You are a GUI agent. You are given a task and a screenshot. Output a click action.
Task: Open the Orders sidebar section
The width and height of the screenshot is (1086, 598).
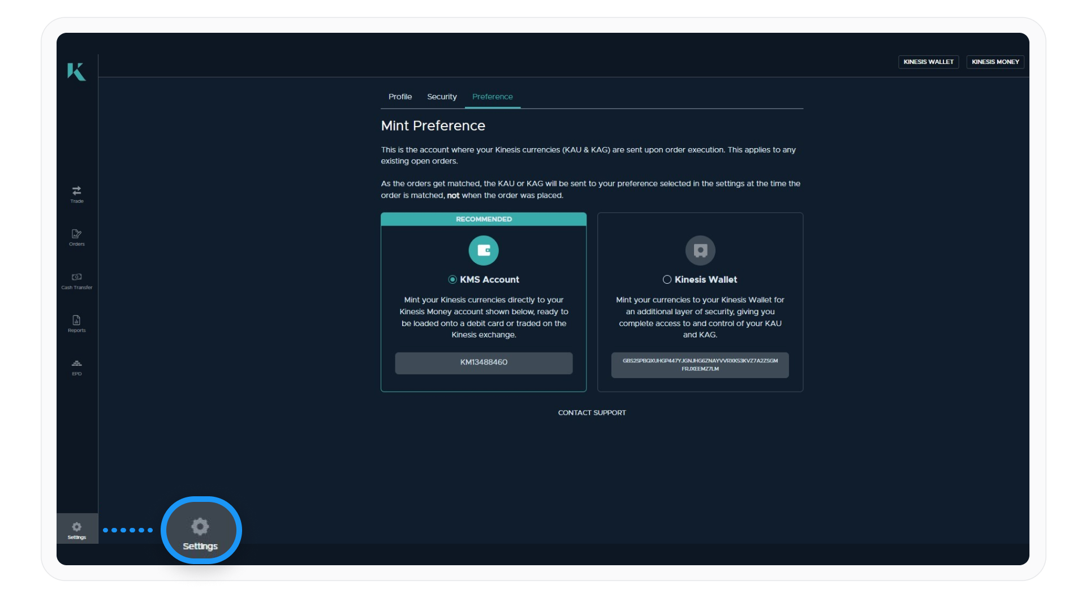click(77, 237)
